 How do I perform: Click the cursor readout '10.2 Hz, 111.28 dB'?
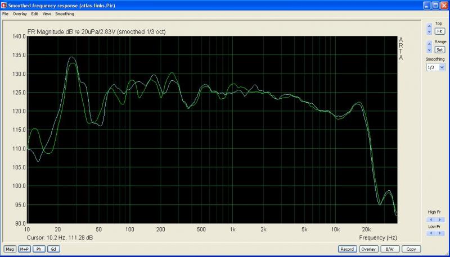click(x=70, y=237)
